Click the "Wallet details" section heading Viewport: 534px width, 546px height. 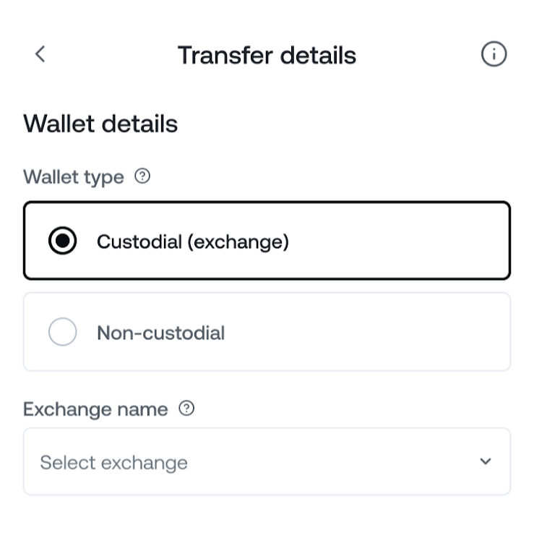tap(100, 124)
